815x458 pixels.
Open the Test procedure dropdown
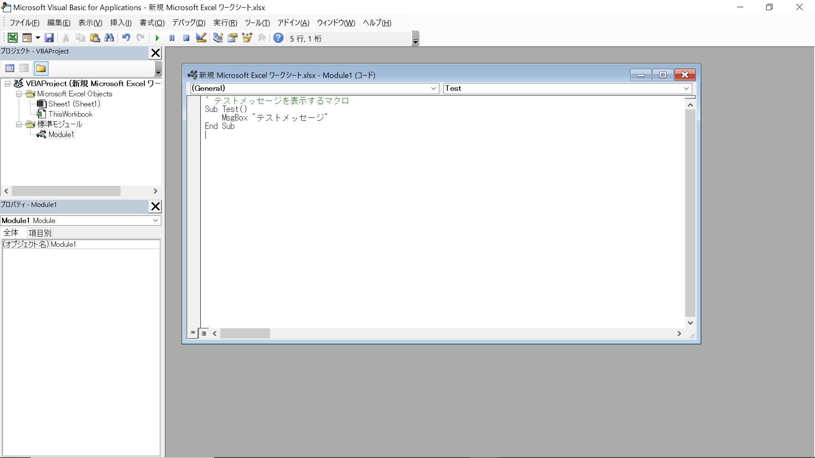[x=686, y=88]
